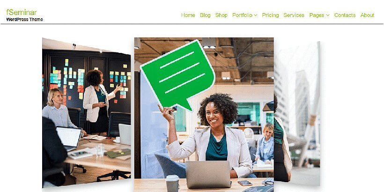Open the Shop navigation link
Screen dimensions: 384x192
[x=222, y=15]
